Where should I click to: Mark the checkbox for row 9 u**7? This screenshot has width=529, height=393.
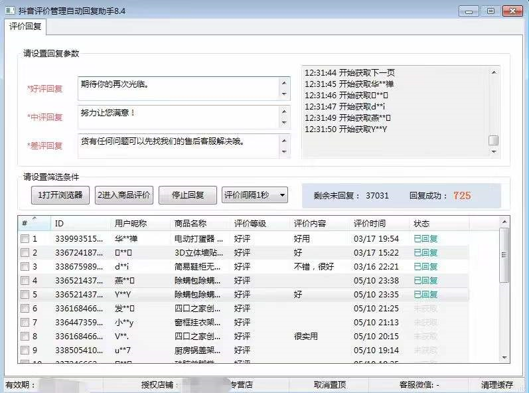click(x=25, y=350)
